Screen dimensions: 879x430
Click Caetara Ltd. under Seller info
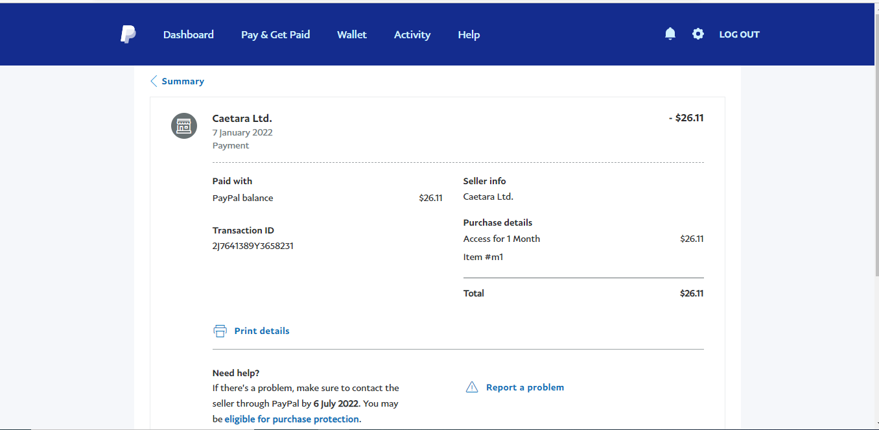click(488, 197)
